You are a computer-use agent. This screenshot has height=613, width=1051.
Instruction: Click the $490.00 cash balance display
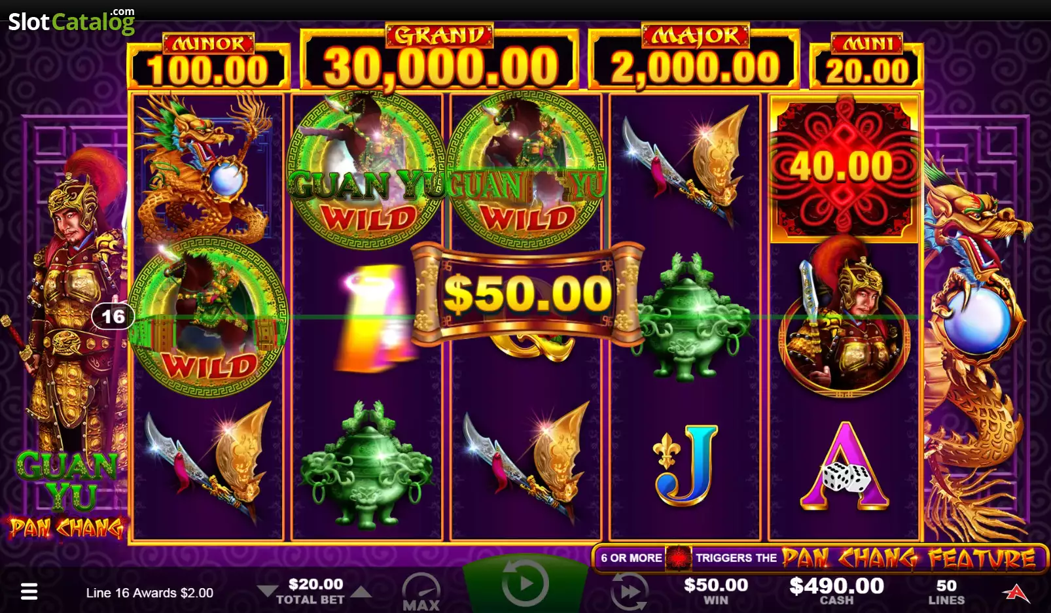(836, 590)
